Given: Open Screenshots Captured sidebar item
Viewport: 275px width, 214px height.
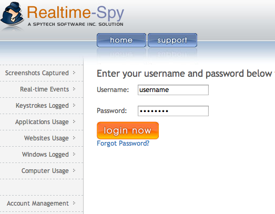Looking at the screenshot, I should click(x=37, y=73).
